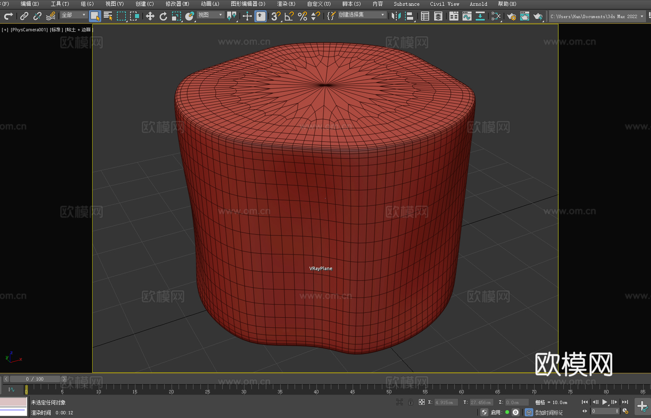Open the Curve Editor icon
This screenshot has height=418, width=651.
coord(467,16)
